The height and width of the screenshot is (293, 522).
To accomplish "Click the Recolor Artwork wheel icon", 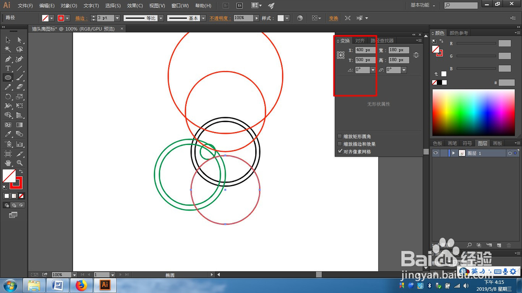I will 300,18.
